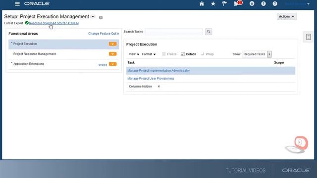Open Application Extensions orange dropdown arrow
This screenshot has height=178, width=317.
(x=112, y=64)
